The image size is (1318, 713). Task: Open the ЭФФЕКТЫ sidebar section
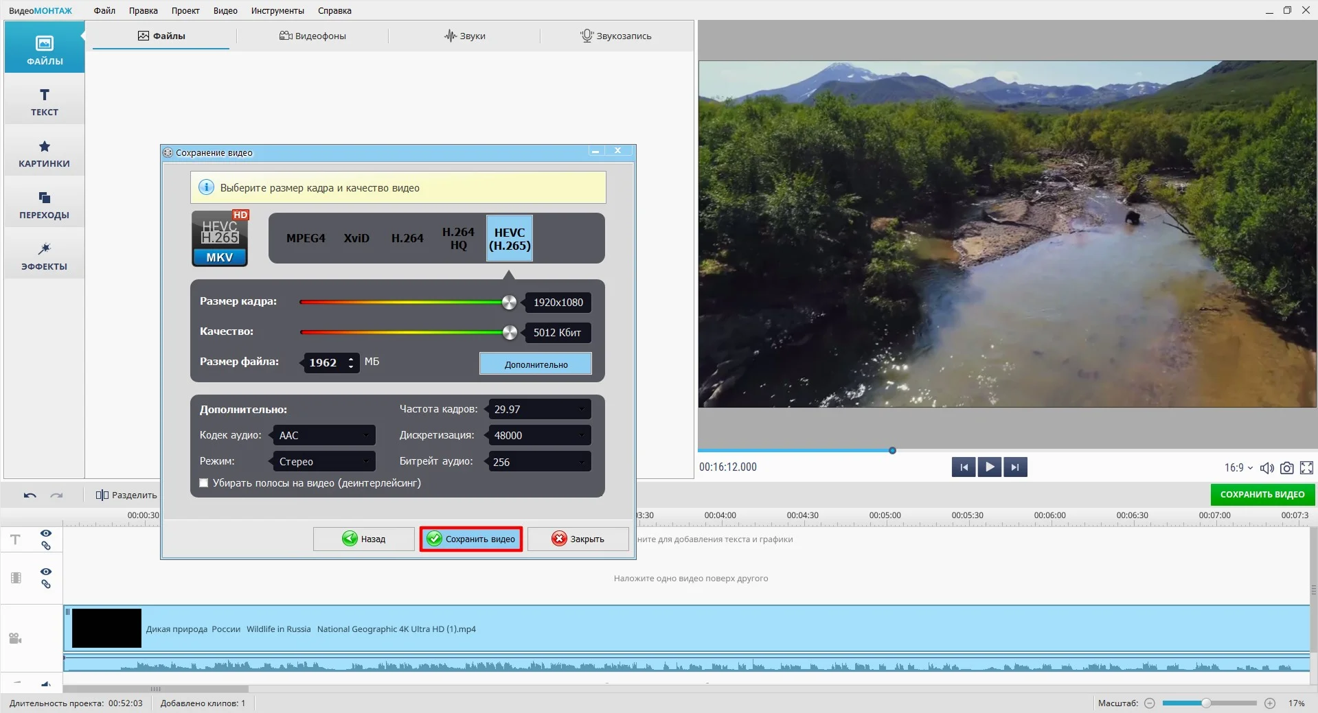point(45,255)
